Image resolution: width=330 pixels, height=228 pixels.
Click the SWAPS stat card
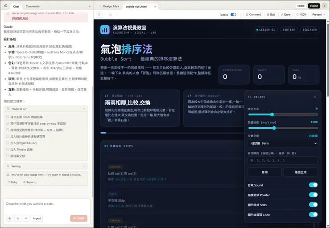269,75
